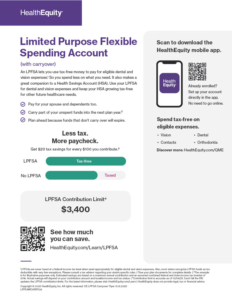Click the See how much you can save heading
The image size is (232, 301).
click(x=72, y=235)
